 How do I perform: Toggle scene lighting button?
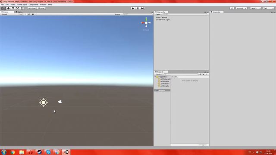25,14
